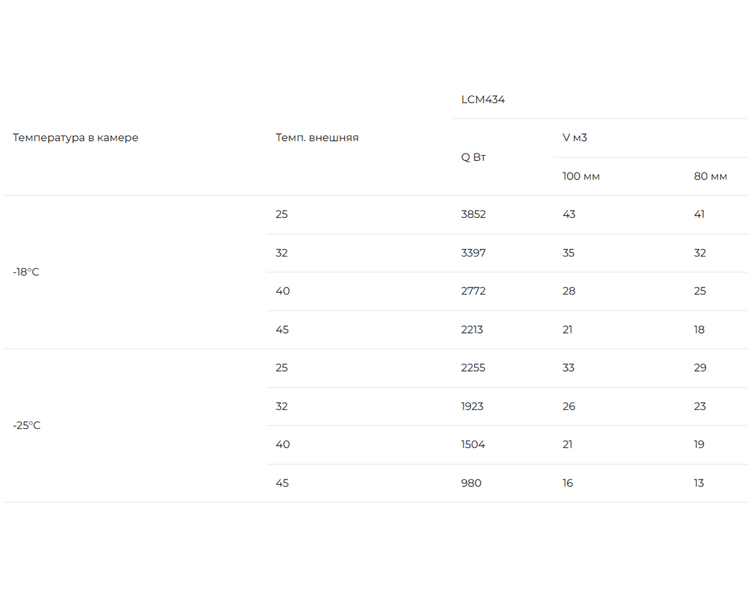This screenshot has width=748, height=598.
Task: Select the volume value 13
Action: coord(699,483)
